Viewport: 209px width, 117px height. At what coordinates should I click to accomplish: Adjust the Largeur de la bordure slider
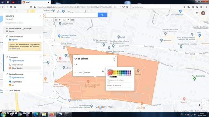pos(119,88)
